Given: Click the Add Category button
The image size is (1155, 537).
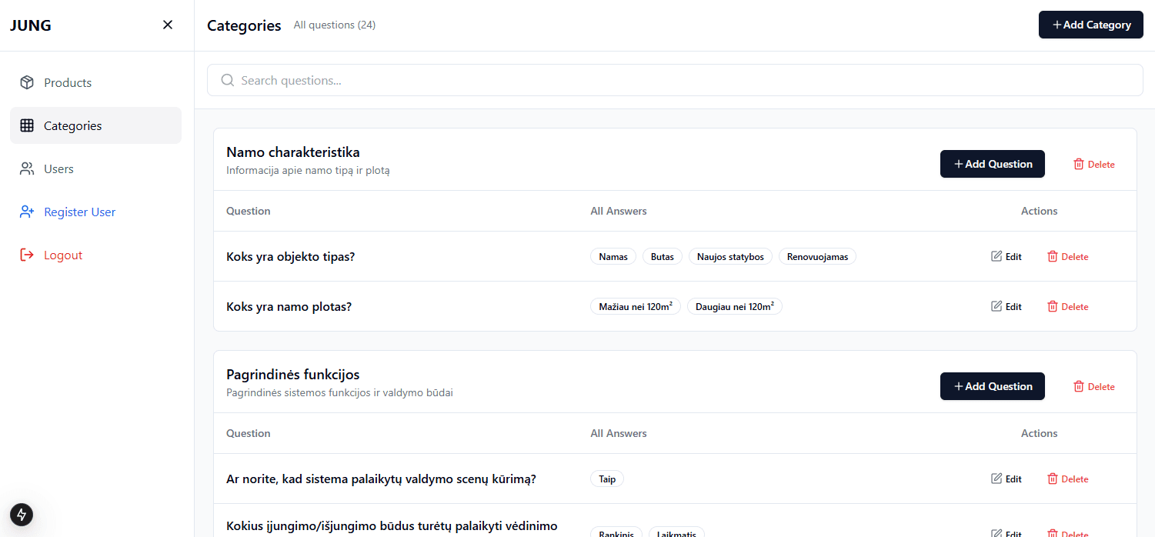Looking at the screenshot, I should point(1090,25).
